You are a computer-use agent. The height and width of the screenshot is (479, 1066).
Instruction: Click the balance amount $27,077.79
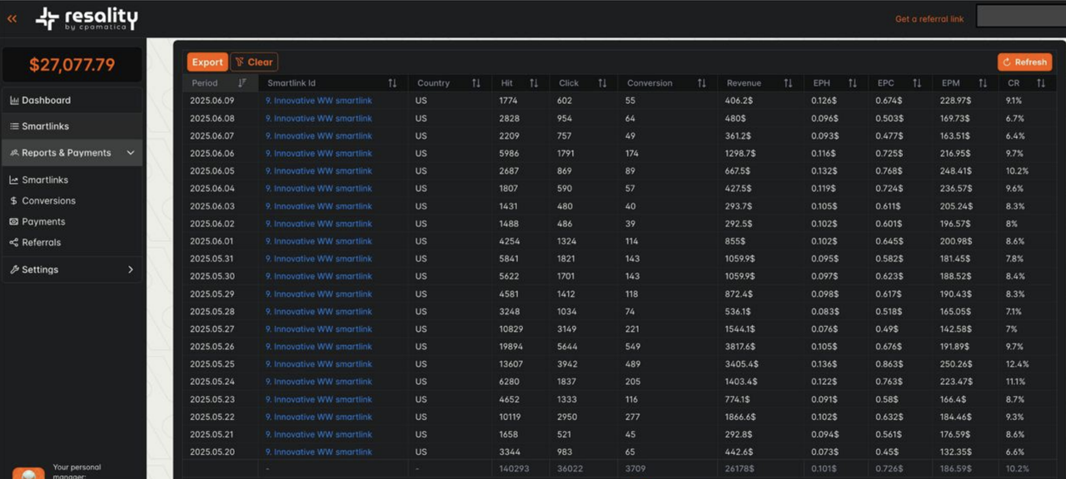72,65
